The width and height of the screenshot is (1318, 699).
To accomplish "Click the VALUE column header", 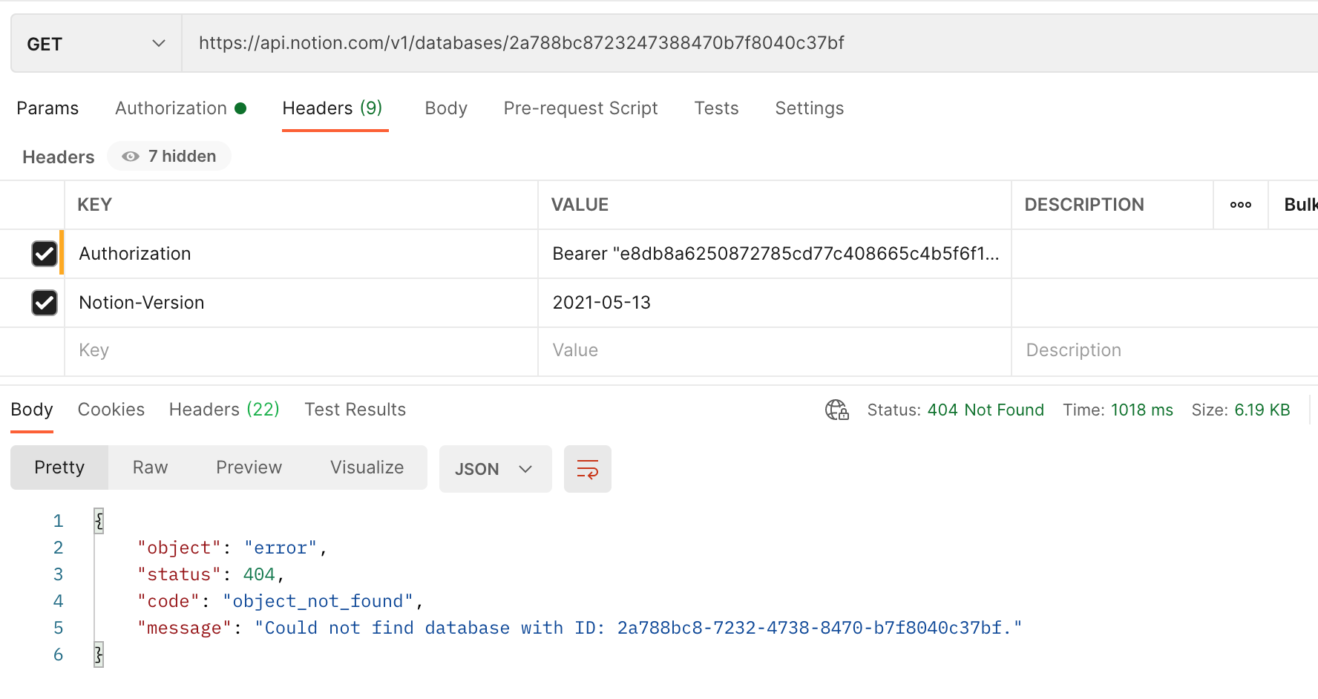I will click(x=580, y=205).
